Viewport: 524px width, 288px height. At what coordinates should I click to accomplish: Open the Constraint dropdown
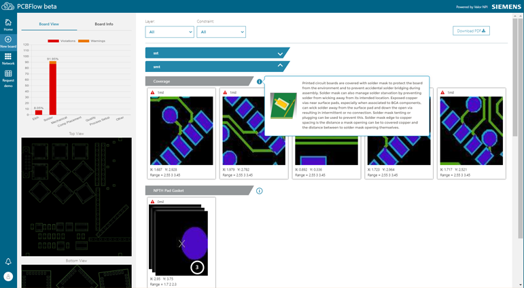pos(221,32)
